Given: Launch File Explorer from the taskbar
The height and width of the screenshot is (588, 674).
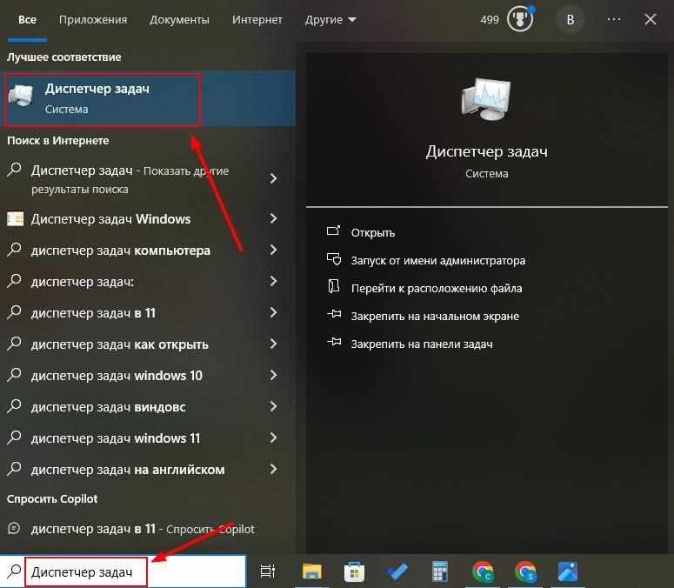Looking at the screenshot, I should [312, 571].
